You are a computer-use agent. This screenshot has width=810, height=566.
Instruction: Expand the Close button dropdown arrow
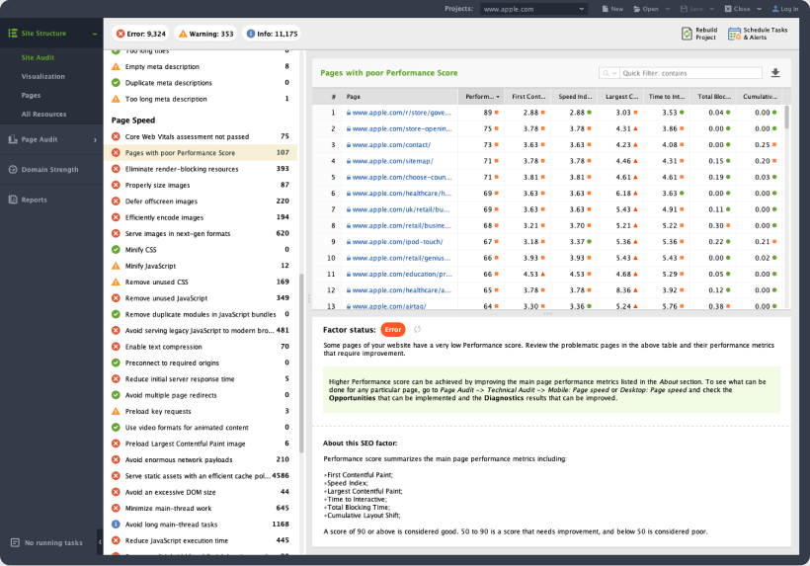pyautogui.click(x=759, y=9)
